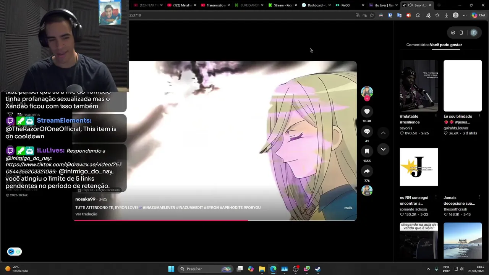Screen dimensions: 489x275
Task: Follow the creator via the red plus badge
Action: [367, 99]
